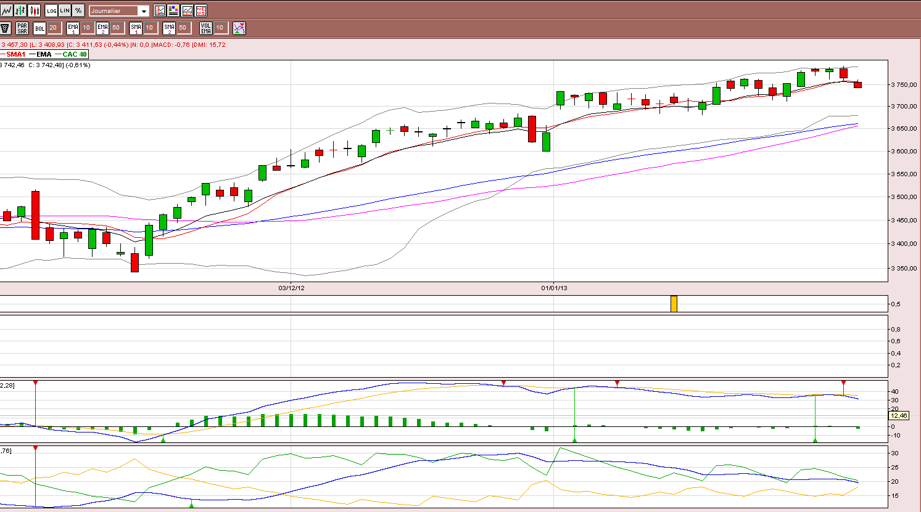Click the SMA1 legend label
The width and height of the screenshot is (921, 512).
[x=16, y=54]
